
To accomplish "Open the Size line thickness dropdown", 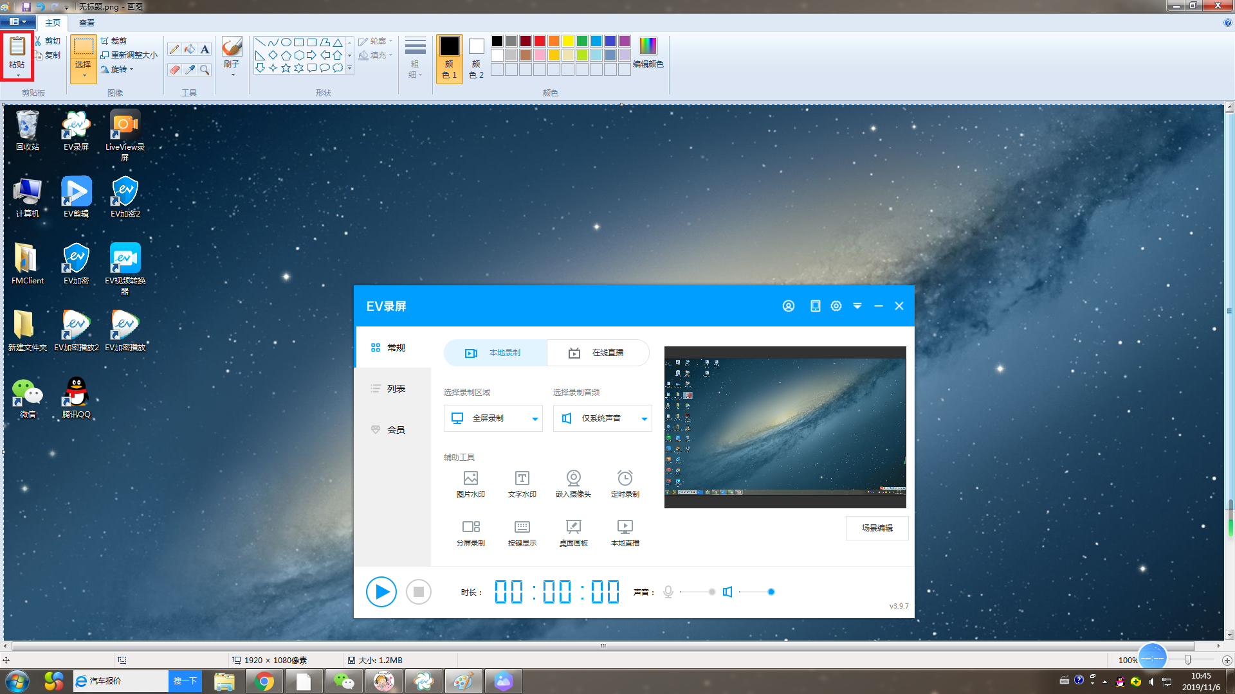I will pyautogui.click(x=415, y=58).
